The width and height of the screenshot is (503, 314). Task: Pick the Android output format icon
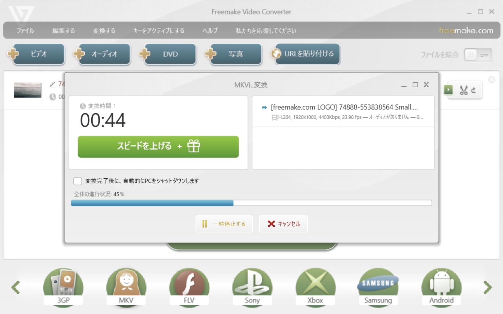point(441,287)
